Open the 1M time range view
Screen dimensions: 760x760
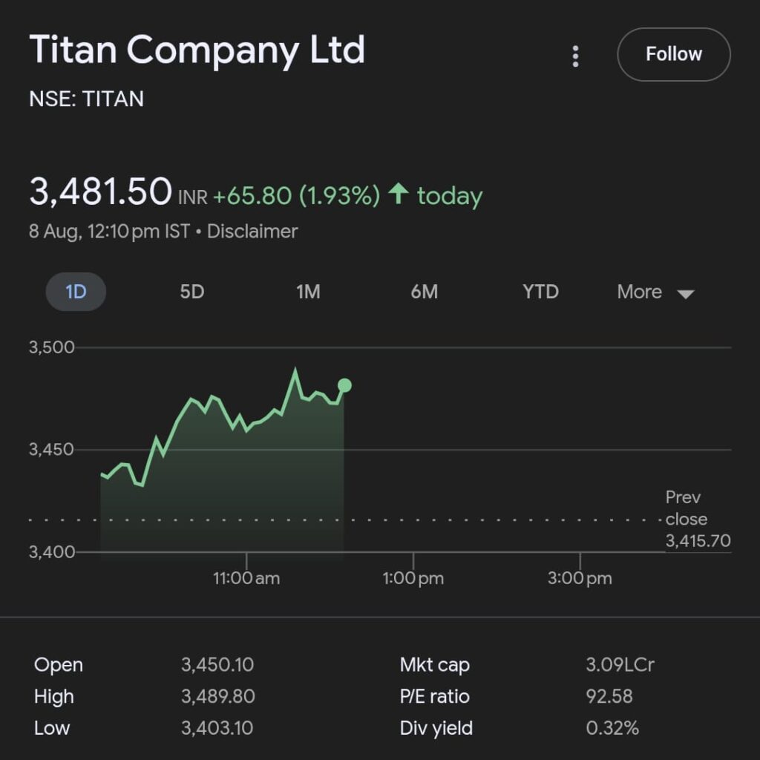308,292
